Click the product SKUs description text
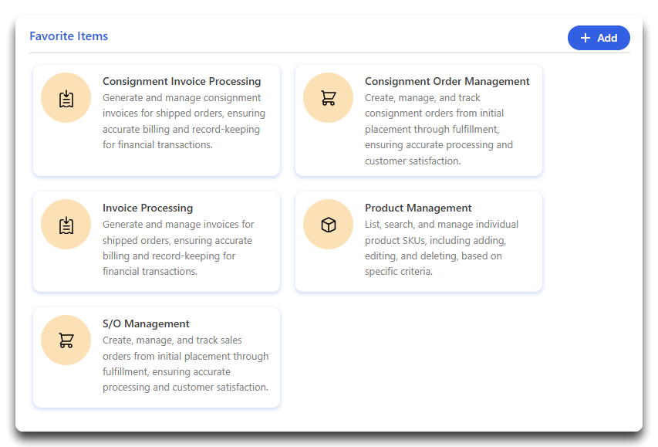 [441, 248]
